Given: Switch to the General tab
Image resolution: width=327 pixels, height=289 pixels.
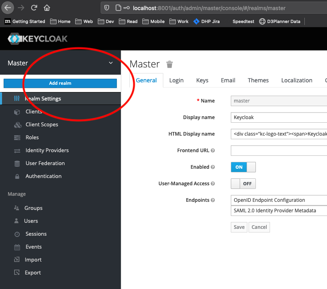Looking at the screenshot, I should point(146,80).
